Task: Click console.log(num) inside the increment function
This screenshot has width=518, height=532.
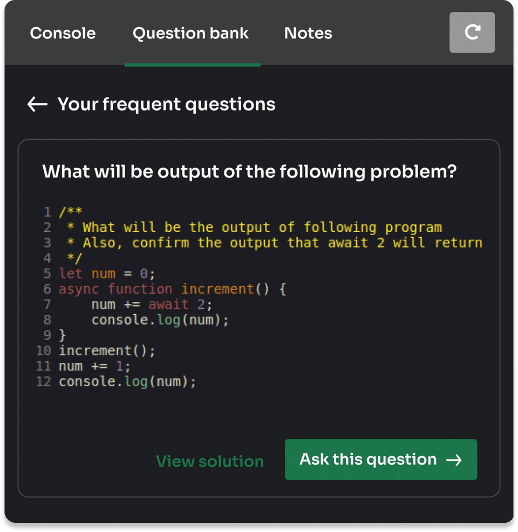Action: click(160, 320)
